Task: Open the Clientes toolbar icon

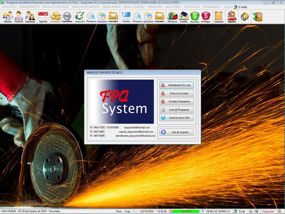Action: coord(8,16)
